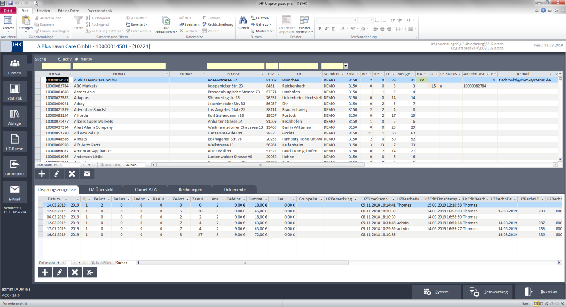Switch to the UZ Übersicht tab

coord(101,189)
